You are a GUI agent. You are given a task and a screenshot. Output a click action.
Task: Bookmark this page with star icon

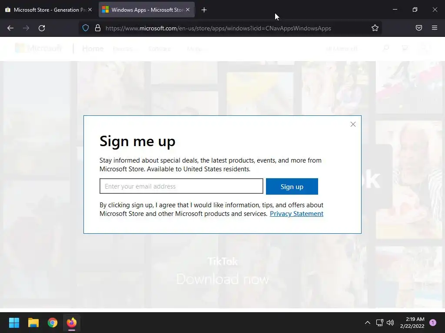click(x=375, y=28)
